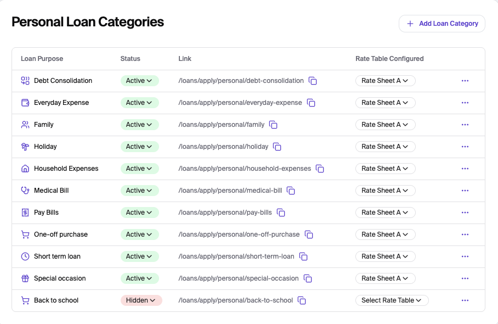
Task: Change Hidden status of Back to school
Action: click(141, 300)
